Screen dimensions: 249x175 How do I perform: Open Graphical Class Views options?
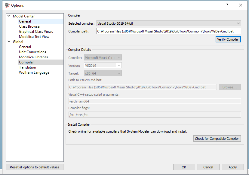[36, 32]
